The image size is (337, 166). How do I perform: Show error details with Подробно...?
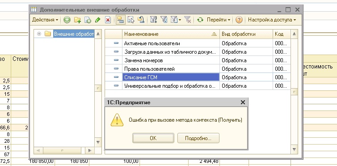click(x=198, y=138)
